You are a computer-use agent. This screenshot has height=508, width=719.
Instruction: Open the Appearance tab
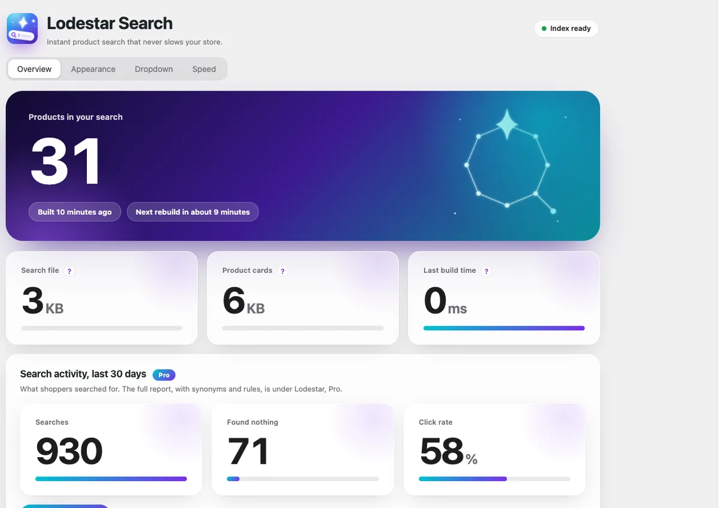point(93,69)
